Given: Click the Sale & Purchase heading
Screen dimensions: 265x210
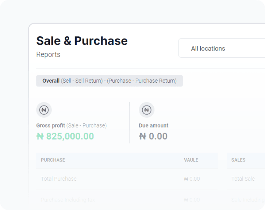Looking at the screenshot, I should click(x=82, y=41).
